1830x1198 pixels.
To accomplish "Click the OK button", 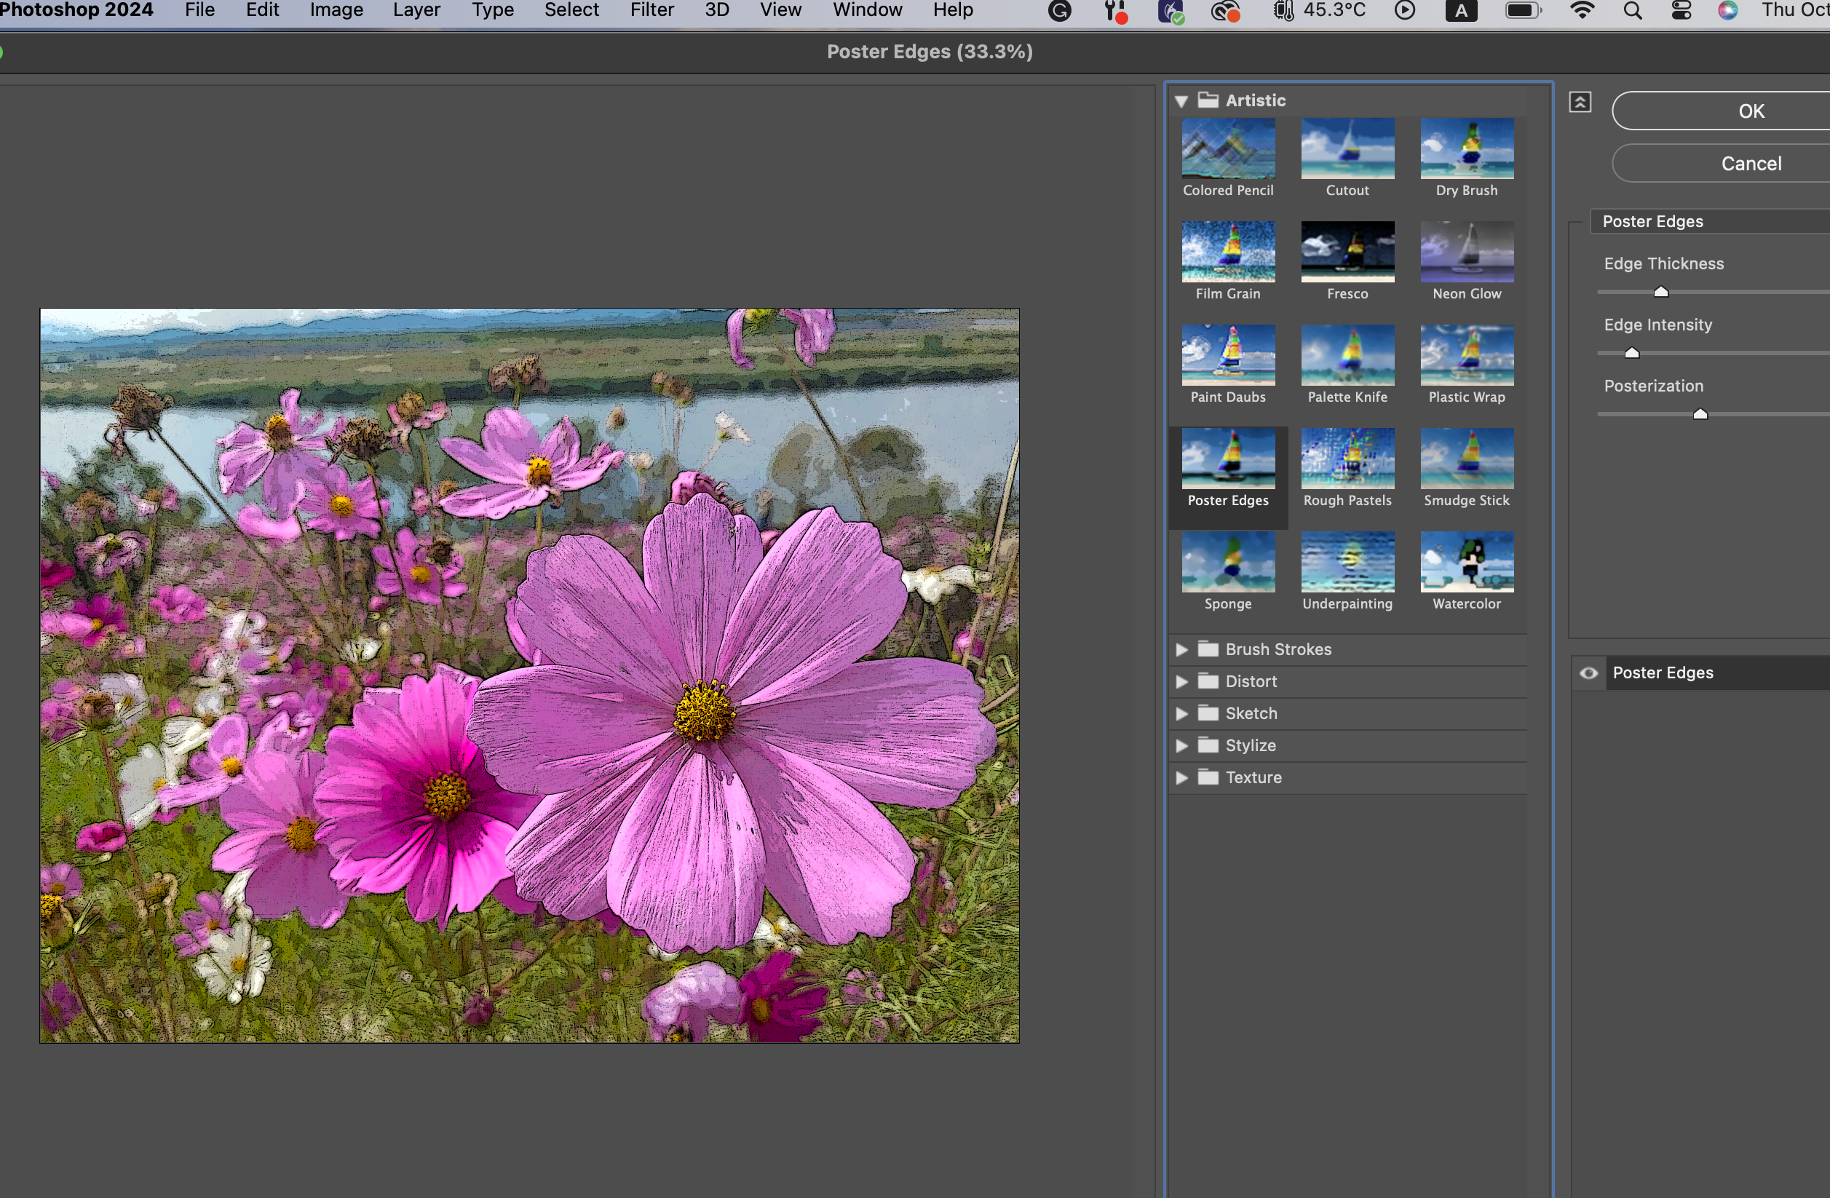I will (x=1750, y=111).
